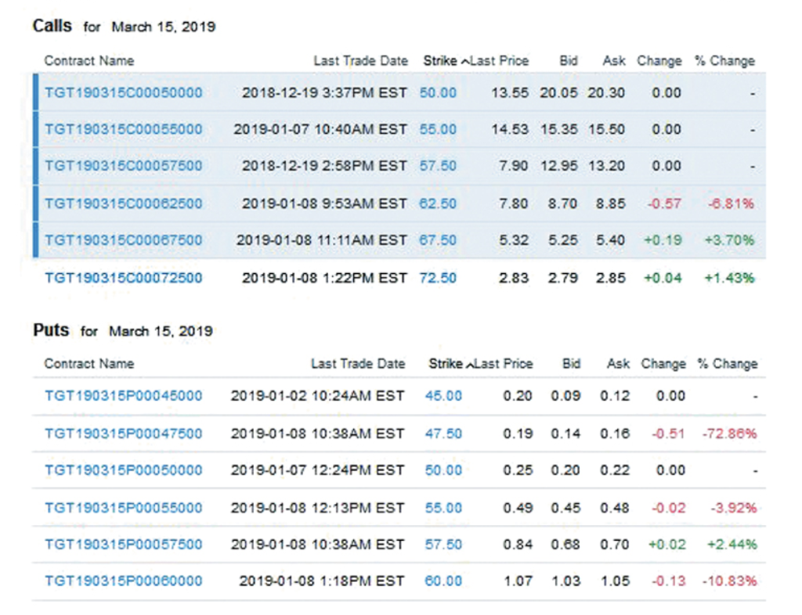Click the +3.70% change value
This screenshot has width=802, height=615.
(729, 240)
